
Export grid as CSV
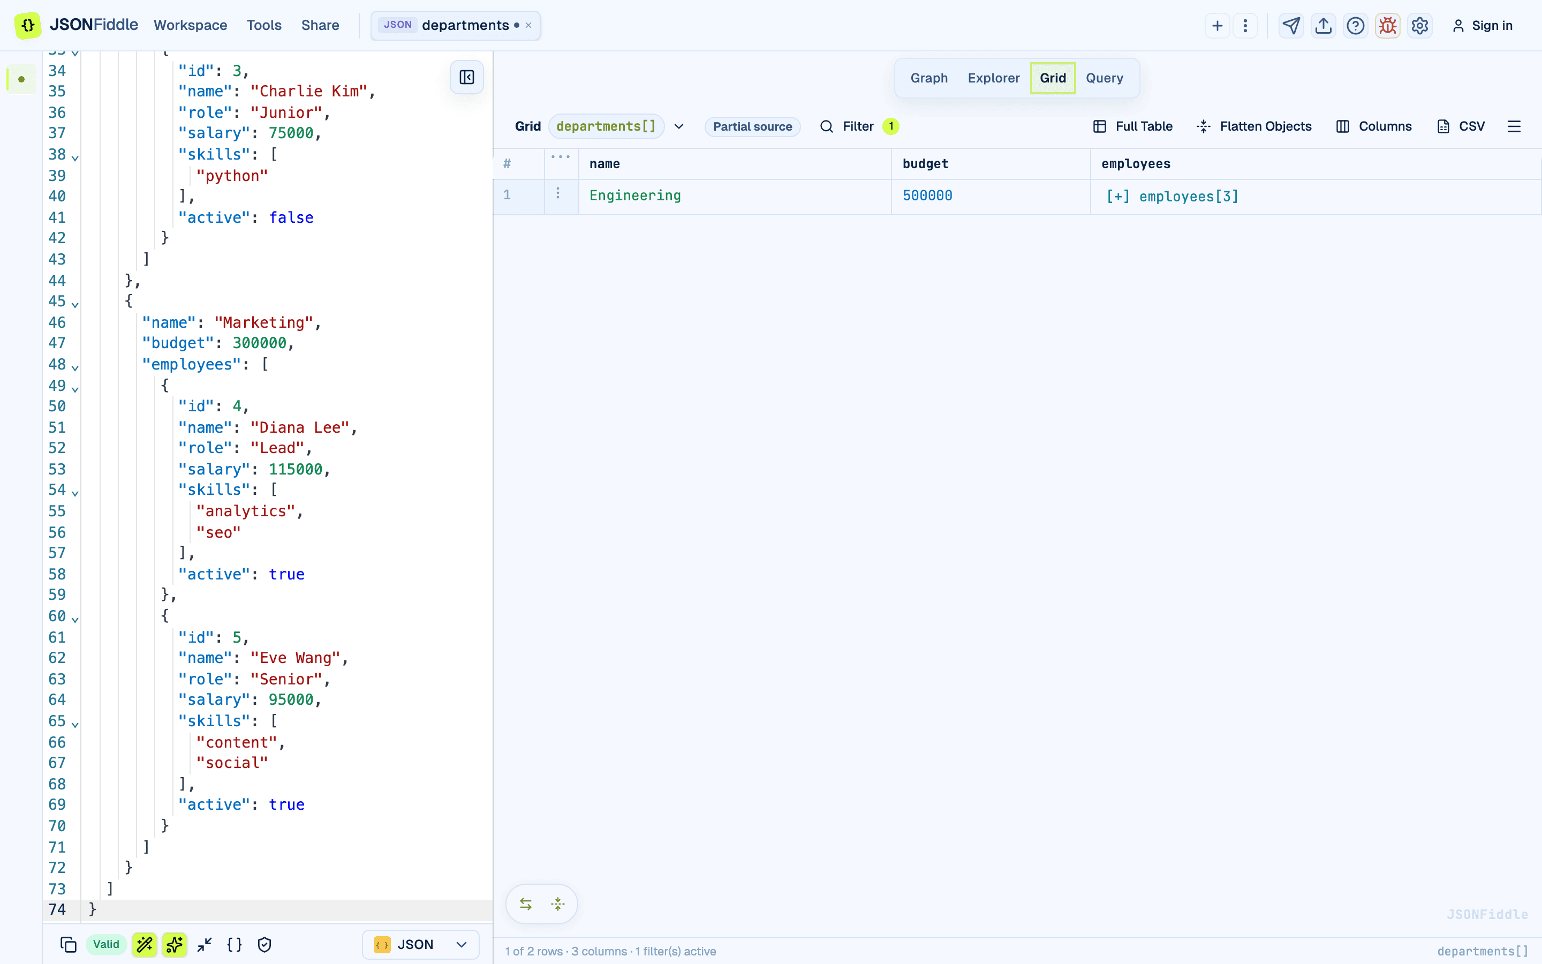coord(1461,126)
